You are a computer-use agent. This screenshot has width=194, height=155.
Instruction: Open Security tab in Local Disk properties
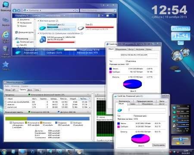coord(124,101)
